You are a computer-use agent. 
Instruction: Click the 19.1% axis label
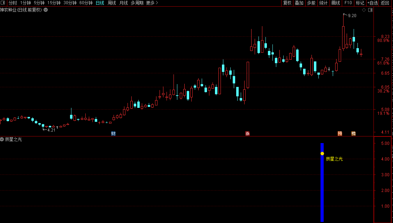coord(384,113)
